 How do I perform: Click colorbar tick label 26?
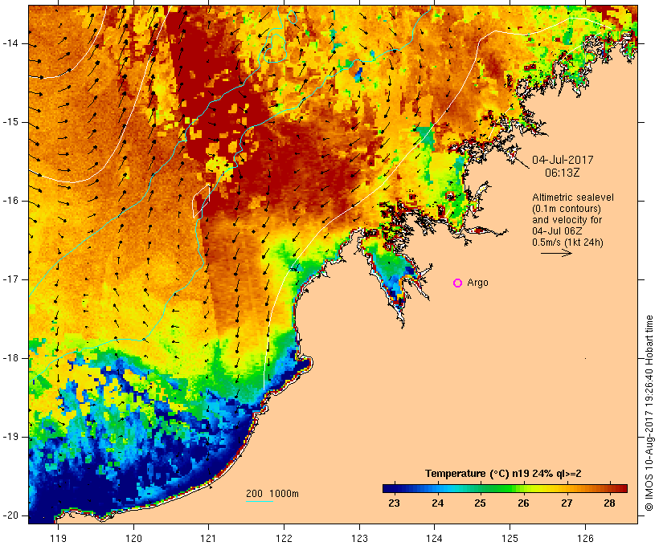coord(523,503)
